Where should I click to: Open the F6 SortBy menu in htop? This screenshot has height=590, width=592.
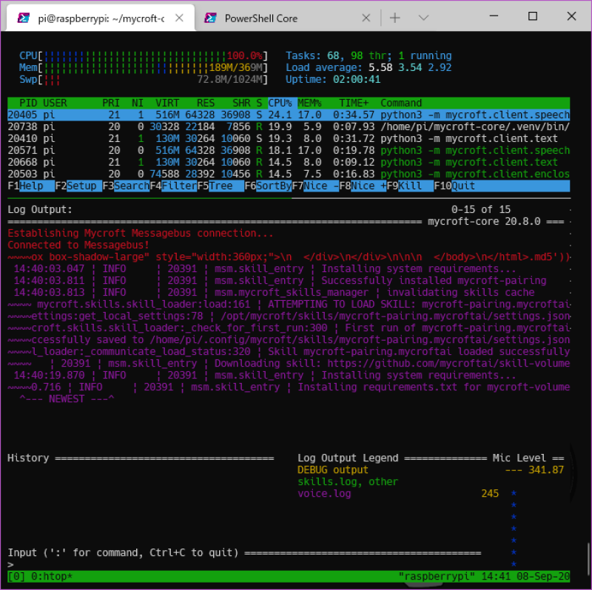(x=268, y=186)
